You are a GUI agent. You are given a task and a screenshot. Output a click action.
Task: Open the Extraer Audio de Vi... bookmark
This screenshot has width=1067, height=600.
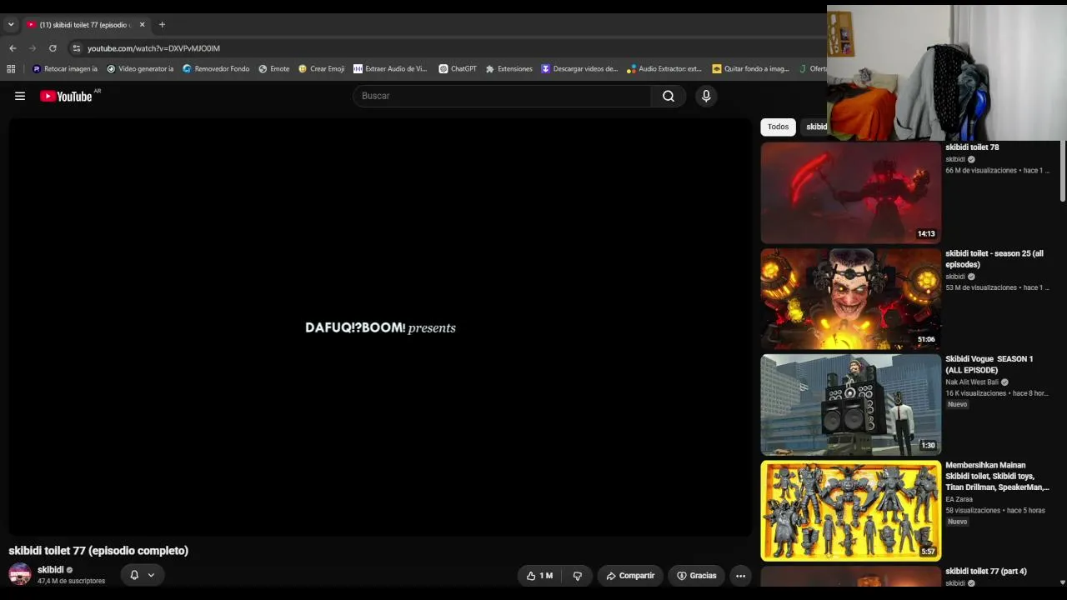[x=390, y=69]
